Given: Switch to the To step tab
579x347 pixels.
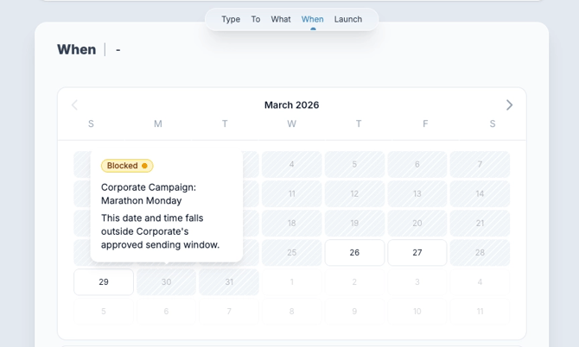Looking at the screenshot, I should point(255,19).
